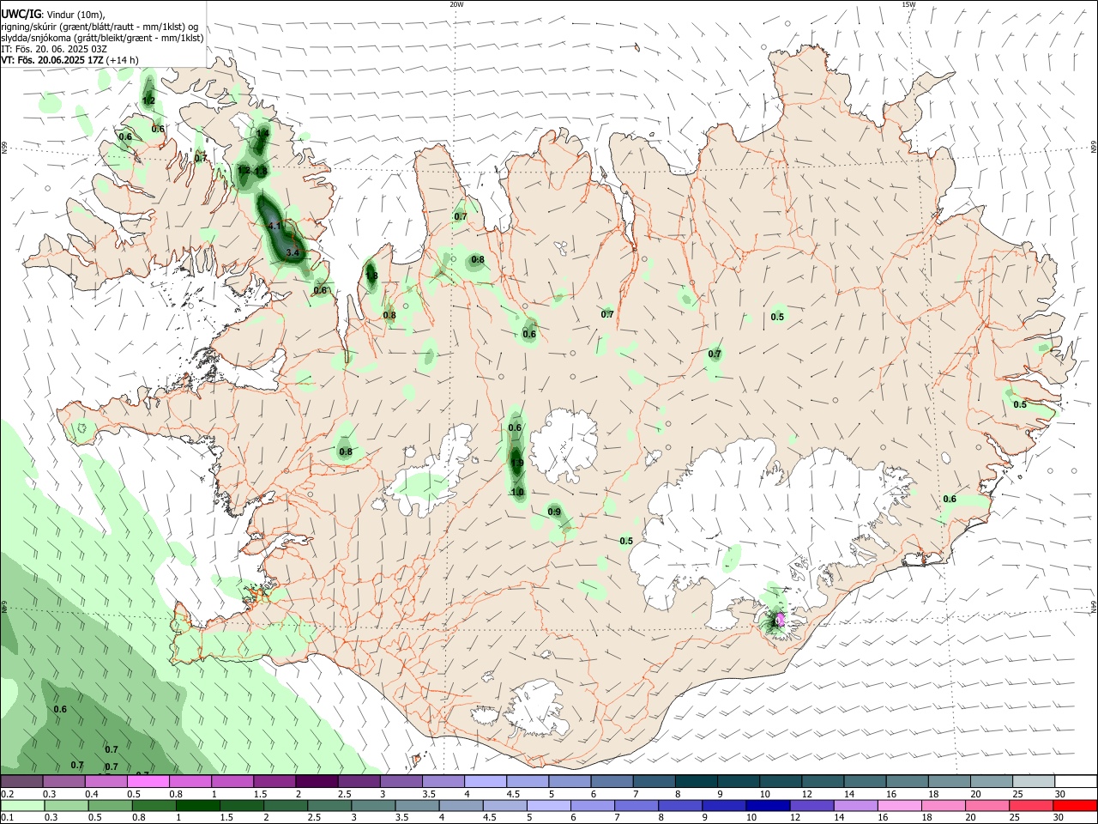Select the 1.9 precipitation value in central Iceland

(x=516, y=463)
